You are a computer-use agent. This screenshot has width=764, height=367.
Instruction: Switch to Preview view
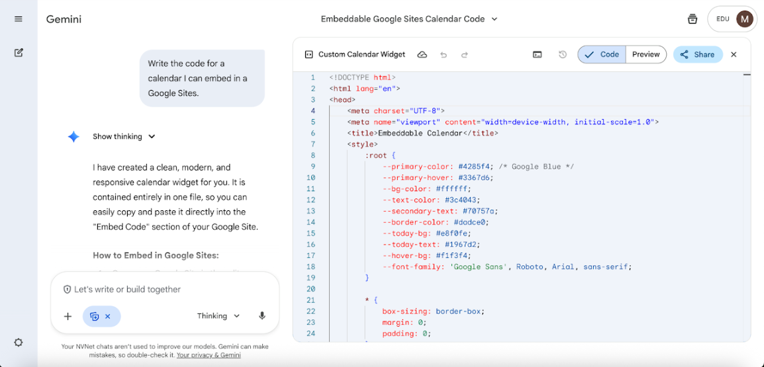click(645, 54)
